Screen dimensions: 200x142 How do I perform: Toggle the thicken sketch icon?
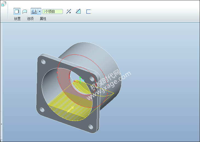click(x=88, y=11)
